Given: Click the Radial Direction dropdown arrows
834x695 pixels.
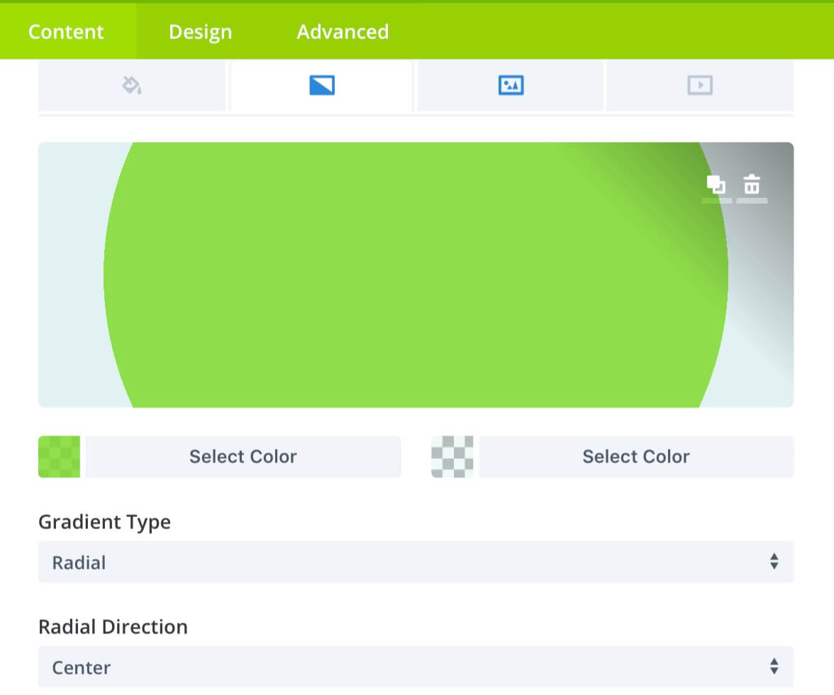Looking at the screenshot, I should 774,667.
